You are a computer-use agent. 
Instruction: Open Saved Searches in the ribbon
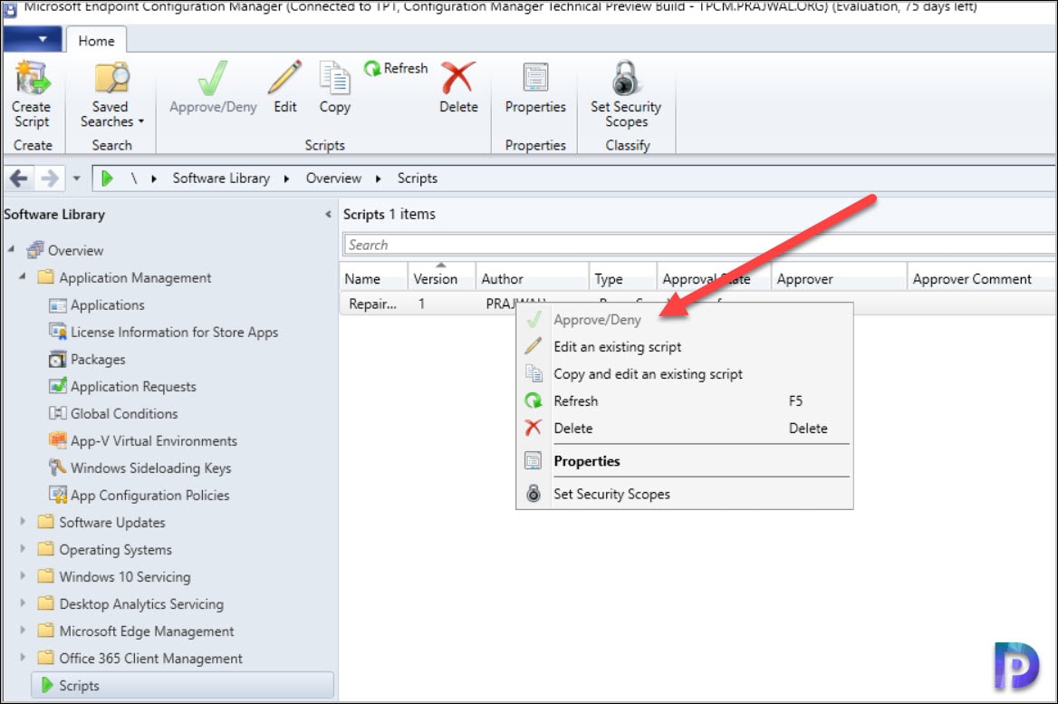(x=111, y=94)
